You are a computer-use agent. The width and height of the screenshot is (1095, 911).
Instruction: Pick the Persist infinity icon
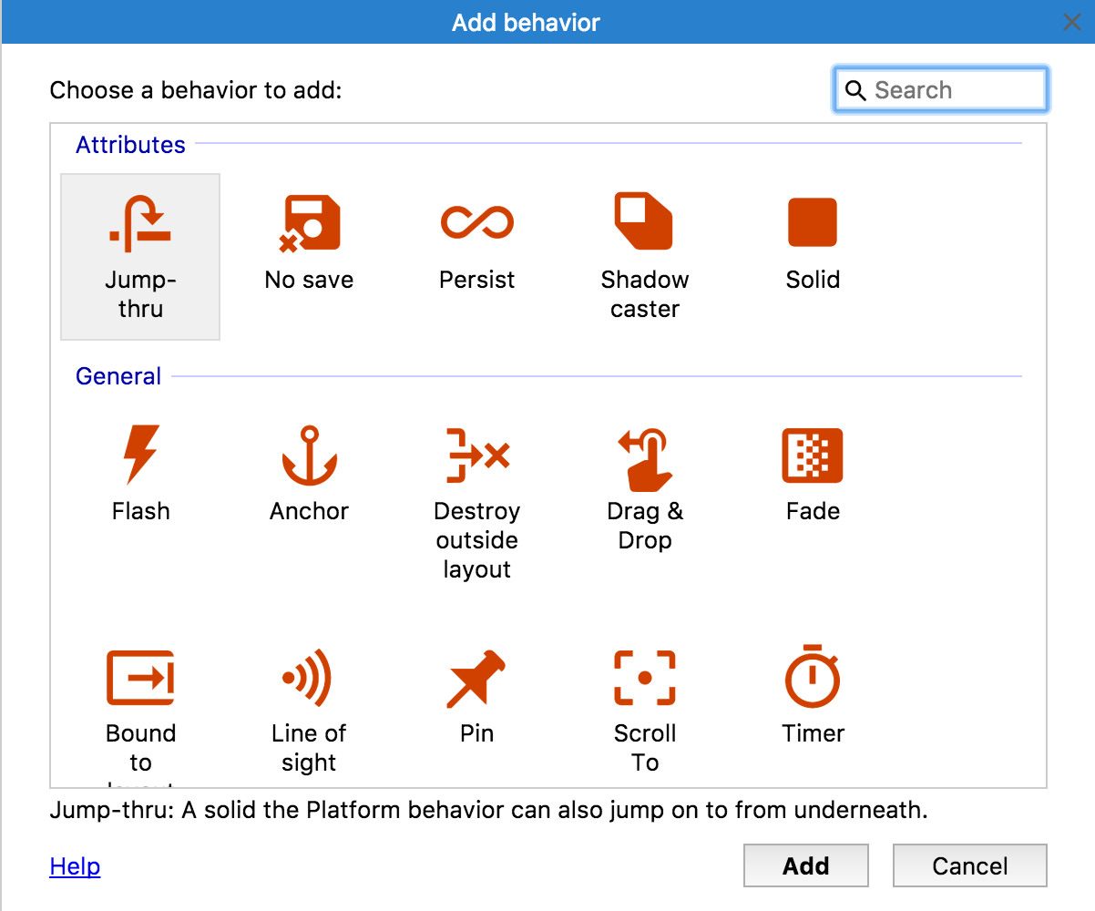(x=476, y=223)
